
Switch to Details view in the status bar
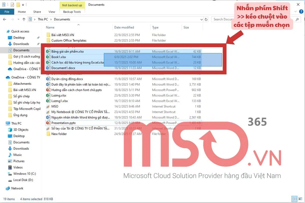click(294, 199)
